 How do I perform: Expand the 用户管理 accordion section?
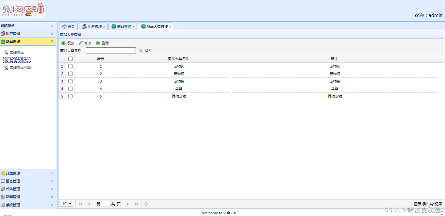click(52, 34)
